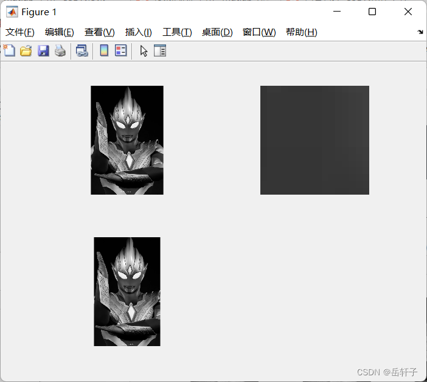Screen dimensions: 427x382
Task: Print the figure using the printer icon
Action: click(x=60, y=50)
